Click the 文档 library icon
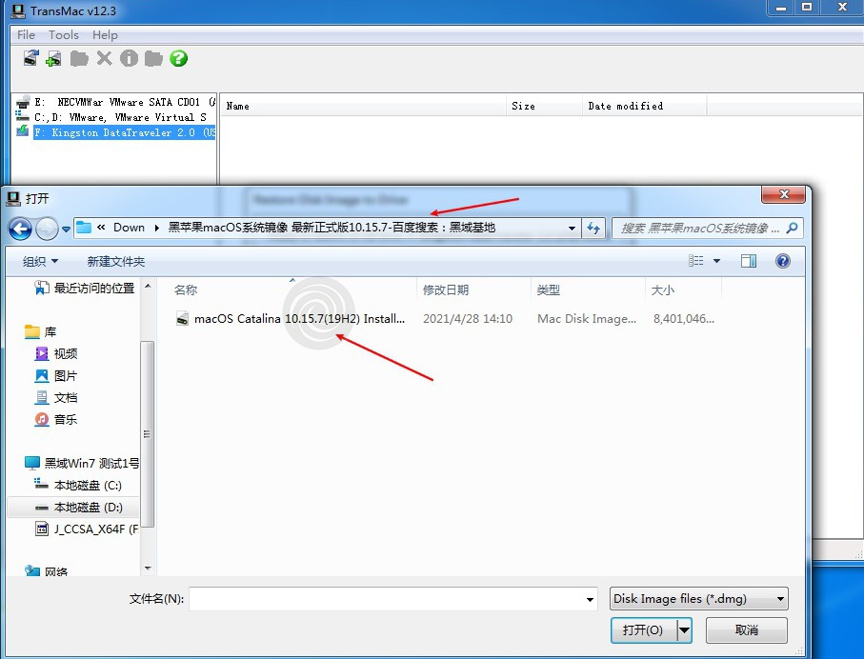Viewport: 864px width, 659px height. (42, 398)
